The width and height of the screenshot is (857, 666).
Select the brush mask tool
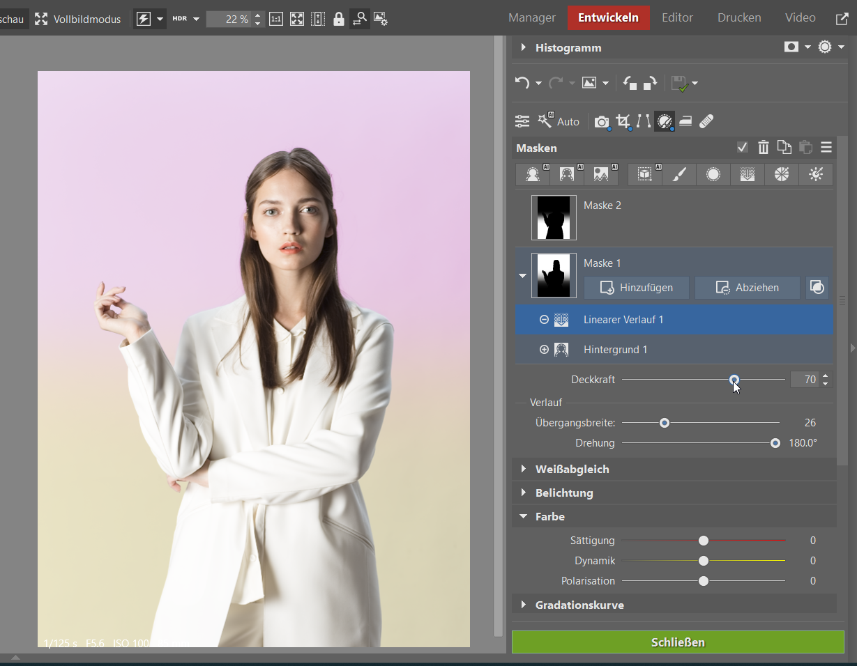(679, 175)
